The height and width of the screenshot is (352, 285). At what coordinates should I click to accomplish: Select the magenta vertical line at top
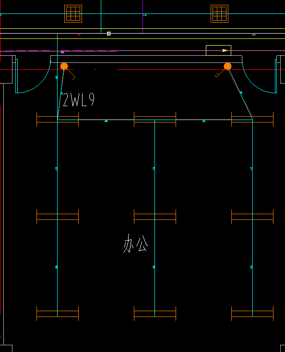(143, 17)
